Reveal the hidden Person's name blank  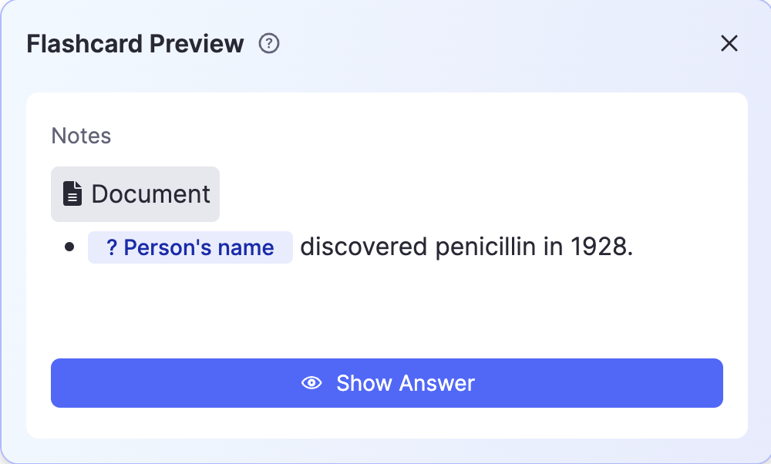[190, 247]
